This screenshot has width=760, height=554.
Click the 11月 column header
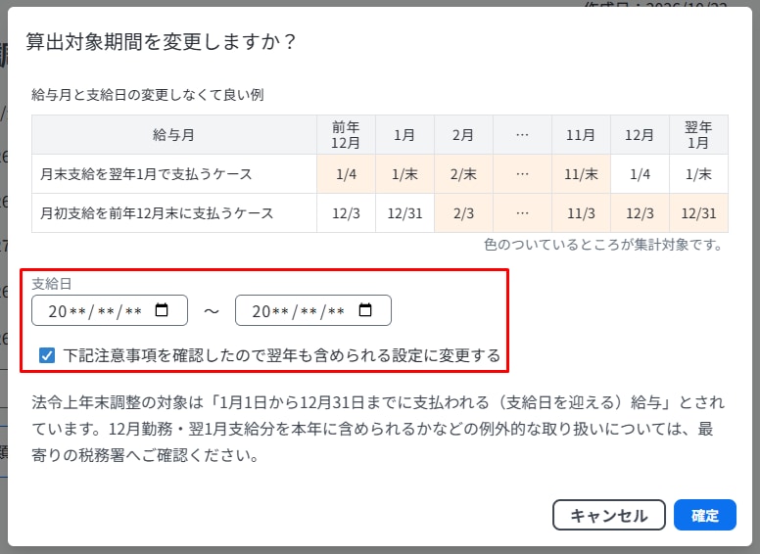(x=581, y=135)
